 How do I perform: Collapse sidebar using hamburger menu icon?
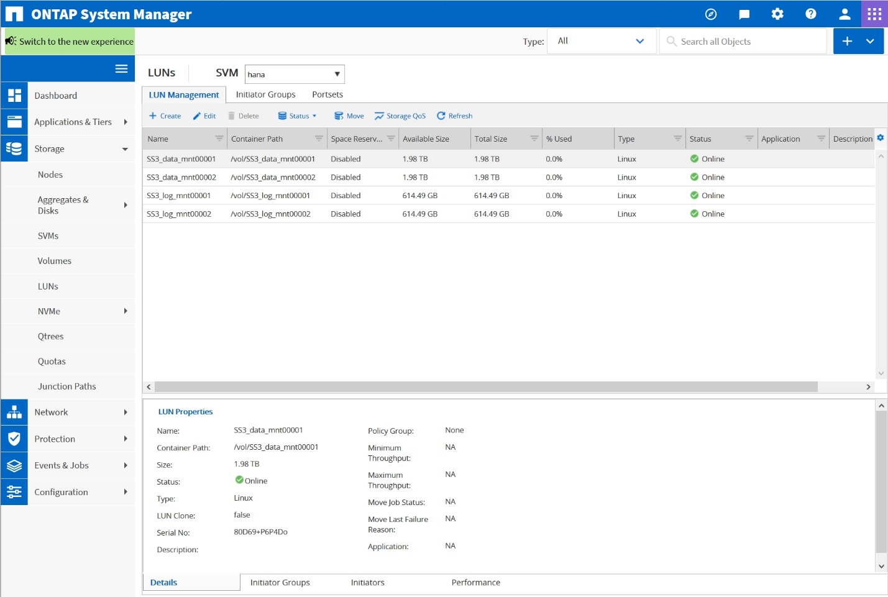(121, 69)
